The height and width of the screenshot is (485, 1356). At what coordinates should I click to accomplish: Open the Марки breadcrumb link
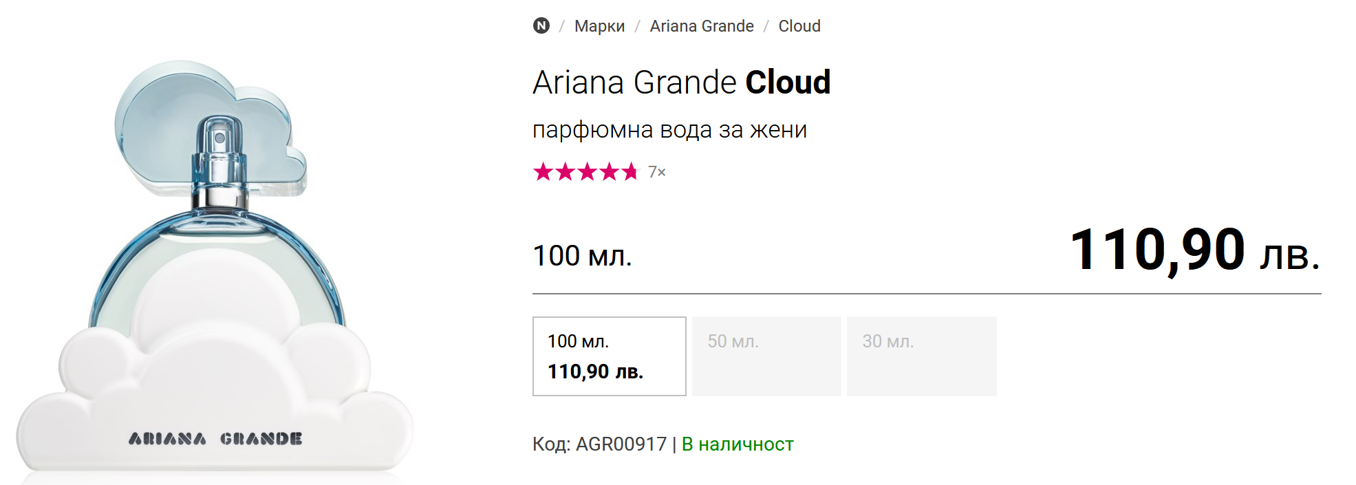(x=599, y=26)
